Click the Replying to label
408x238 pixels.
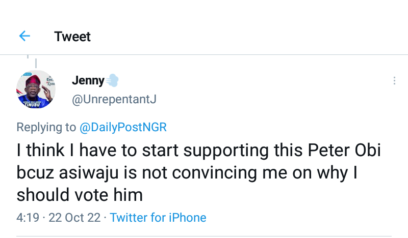(x=46, y=127)
